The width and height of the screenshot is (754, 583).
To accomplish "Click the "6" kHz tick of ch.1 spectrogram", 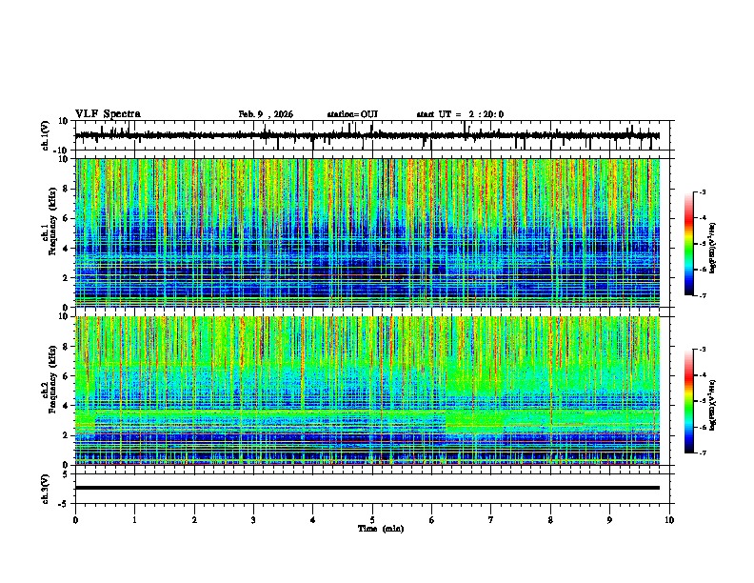I will [66, 218].
